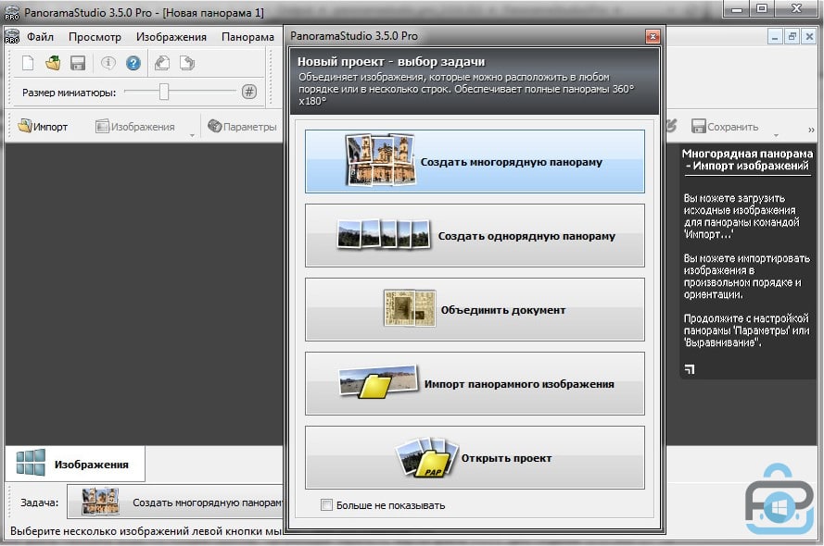The width and height of the screenshot is (824, 546).
Task: Click the rotate left icon in toolbar
Action: tap(162, 64)
